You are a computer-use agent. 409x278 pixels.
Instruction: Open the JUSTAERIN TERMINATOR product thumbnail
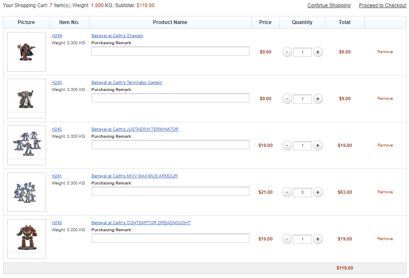click(26, 145)
